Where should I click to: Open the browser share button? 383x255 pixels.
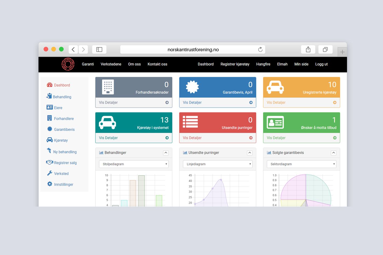tap(308, 49)
